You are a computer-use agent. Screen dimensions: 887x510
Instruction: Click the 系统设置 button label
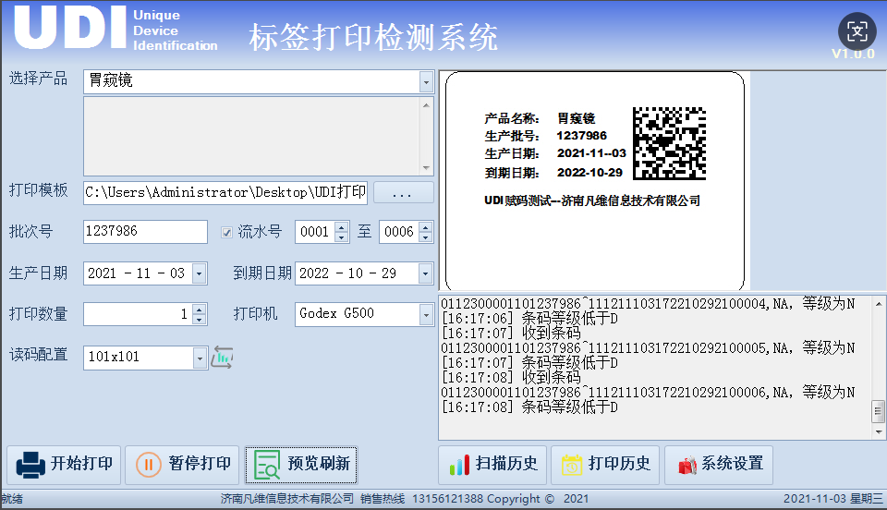point(733,464)
